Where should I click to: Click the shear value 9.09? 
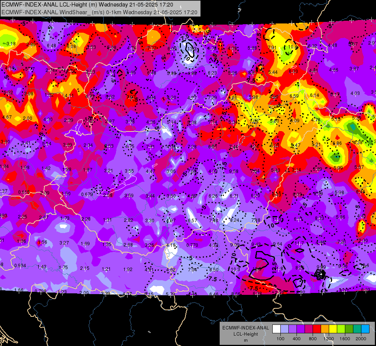(235, 245)
